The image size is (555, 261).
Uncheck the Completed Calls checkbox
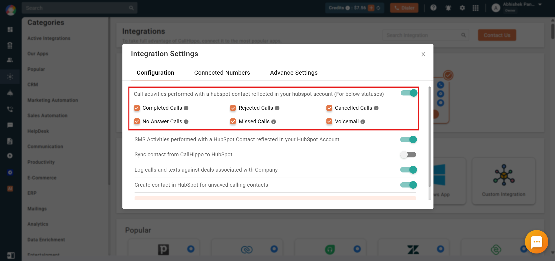pyautogui.click(x=137, y=108)
